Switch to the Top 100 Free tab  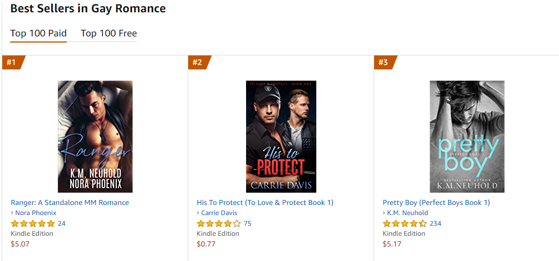point(108,34)
